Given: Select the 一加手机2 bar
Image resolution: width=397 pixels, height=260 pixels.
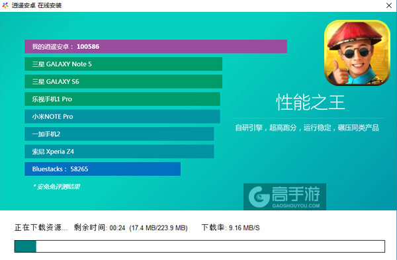Looking at the screenshot, I should (x=119, y=134).
